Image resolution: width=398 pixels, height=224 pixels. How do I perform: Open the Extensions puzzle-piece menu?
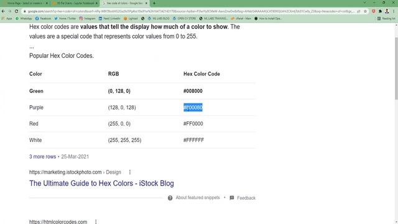click(x=380, y=11)
